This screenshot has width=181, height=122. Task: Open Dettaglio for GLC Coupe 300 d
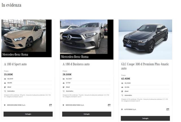point(145,118)
